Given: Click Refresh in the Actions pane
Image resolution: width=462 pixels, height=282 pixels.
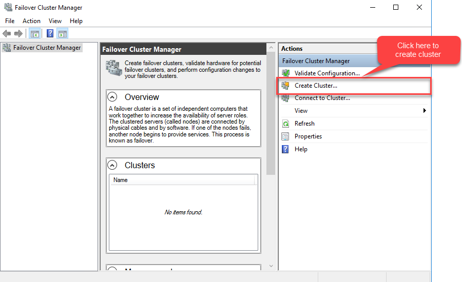Looking at the screenshot, I should [304, 124].
